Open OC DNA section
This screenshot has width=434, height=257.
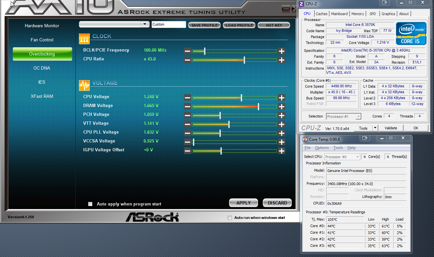pyautogui.click(x=42, y=68)
